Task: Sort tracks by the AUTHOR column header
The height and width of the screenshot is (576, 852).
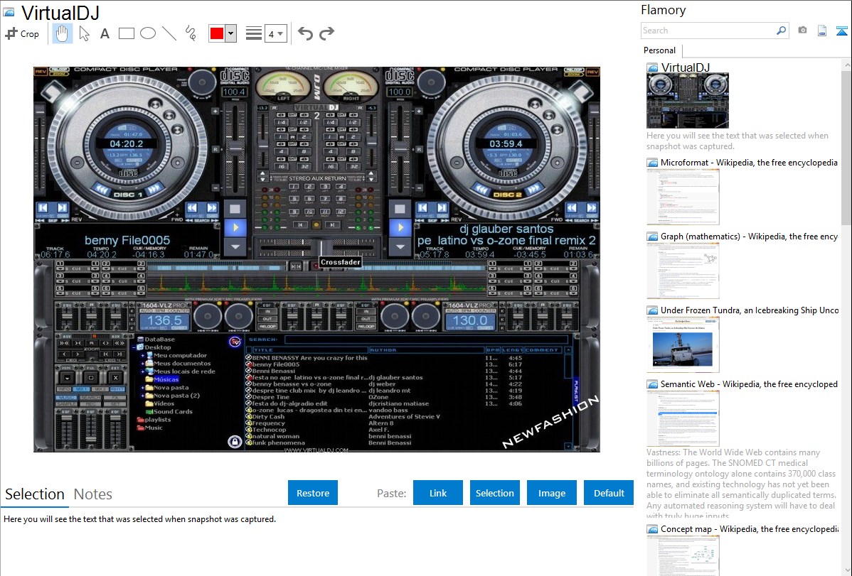Action: coord(426,350)
